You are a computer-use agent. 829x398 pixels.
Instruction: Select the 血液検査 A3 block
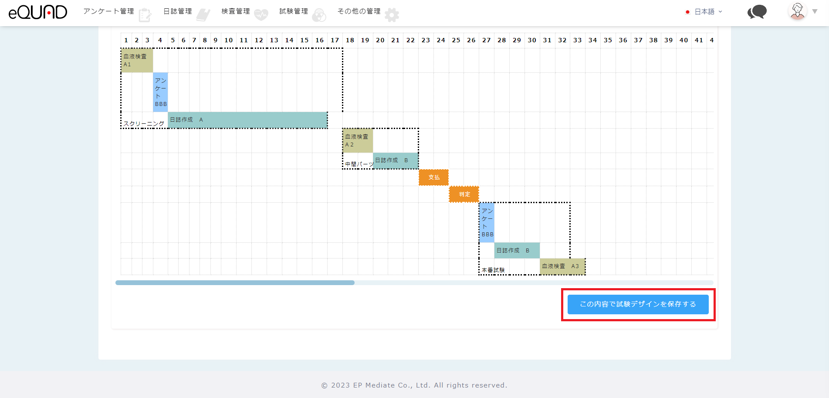pos(562,266)
